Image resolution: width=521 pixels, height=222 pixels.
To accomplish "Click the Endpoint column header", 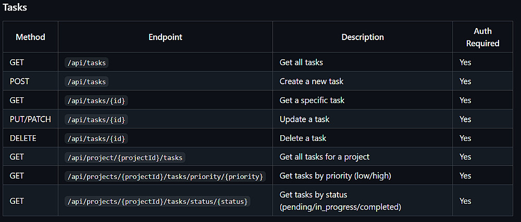I will pos(165,37).
